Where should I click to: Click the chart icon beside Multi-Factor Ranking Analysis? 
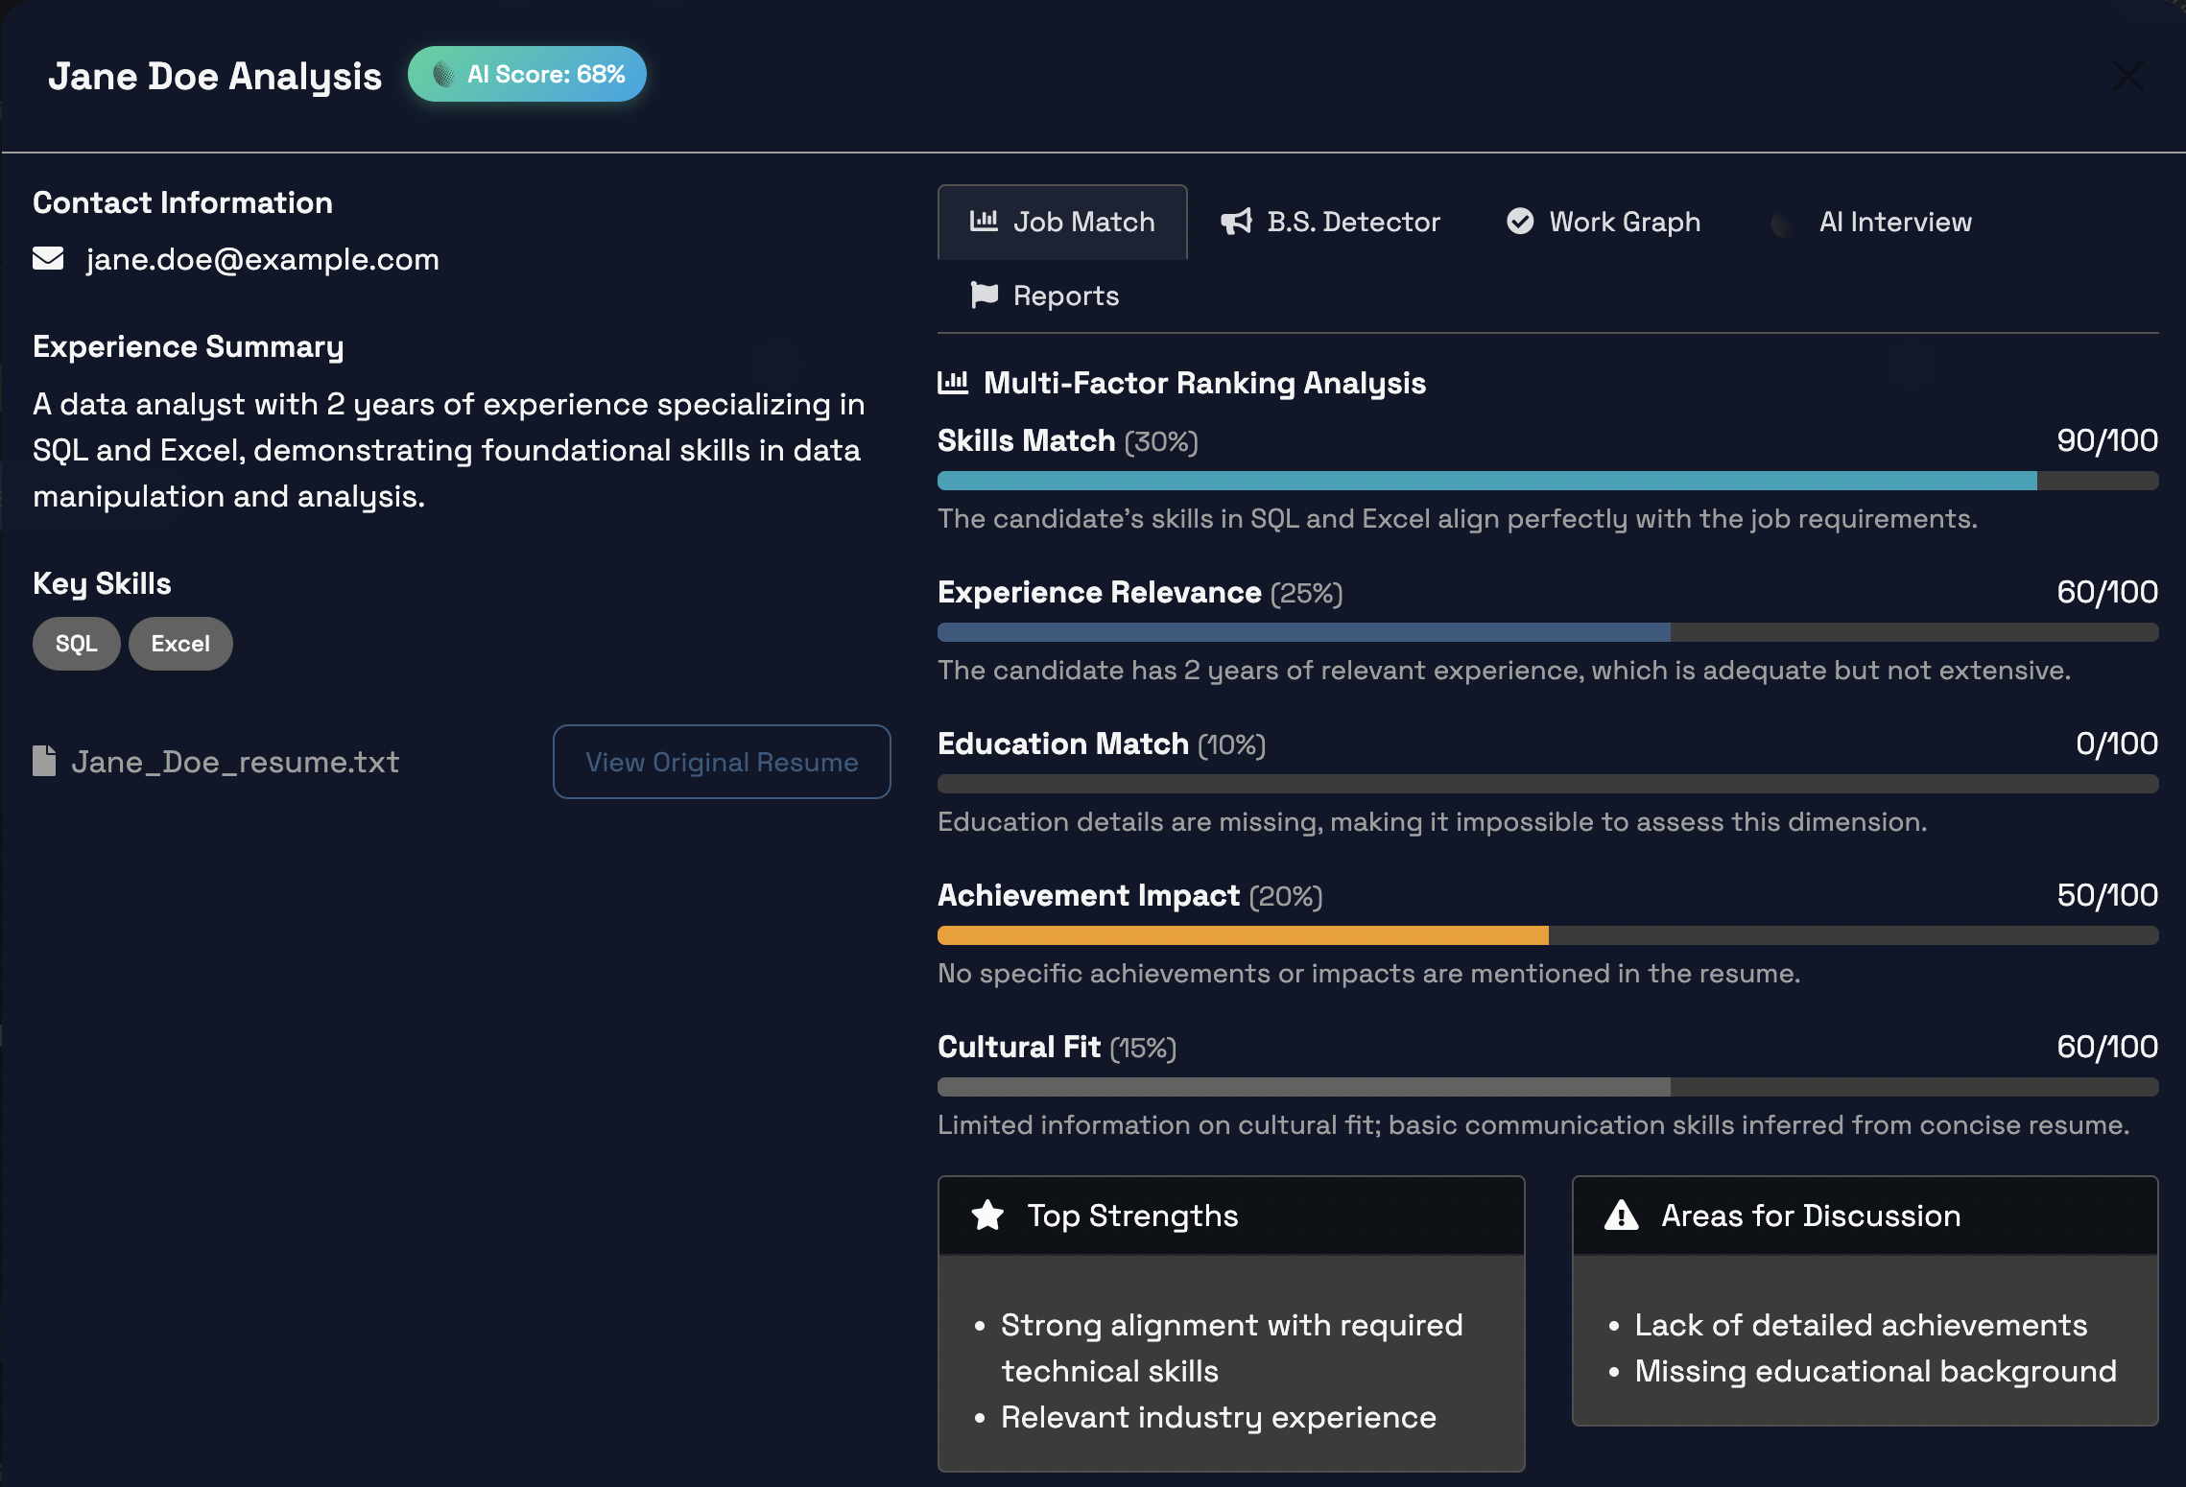[x=953, y=383]
